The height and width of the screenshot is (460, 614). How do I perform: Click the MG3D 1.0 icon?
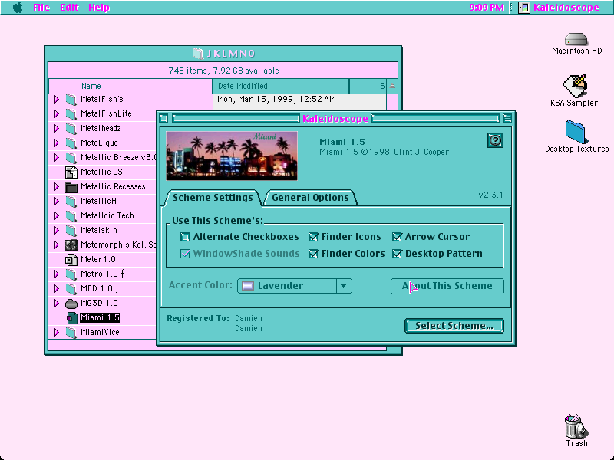click(71, 304)
